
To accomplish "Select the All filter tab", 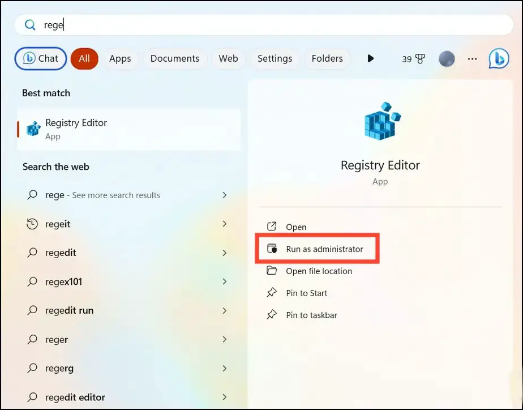I will [x=84, y=59].
